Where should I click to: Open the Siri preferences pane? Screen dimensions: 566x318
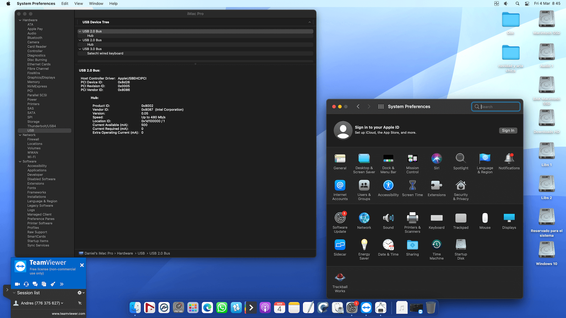(x=437, y=161)
